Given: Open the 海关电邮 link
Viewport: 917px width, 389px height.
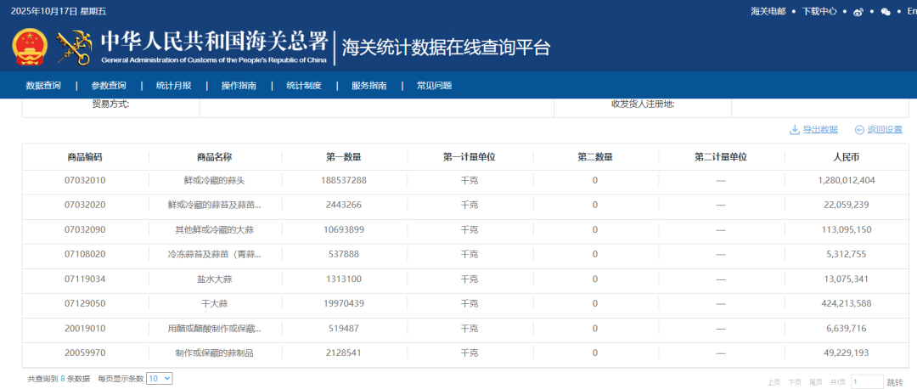Looking at the screenshot, I should (768, 12).
